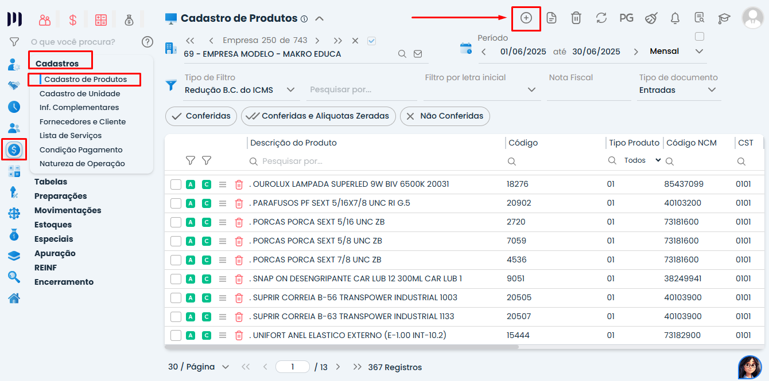Check the box for the PORCAS PORCA SEXT 5/16 row
Screen dimensions: 769x381
coord(176,222)
